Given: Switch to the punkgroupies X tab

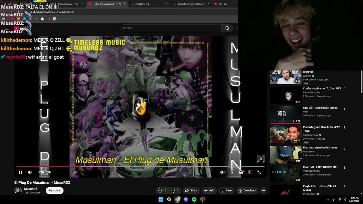Looking at the screenshot, I should [65, 4].
